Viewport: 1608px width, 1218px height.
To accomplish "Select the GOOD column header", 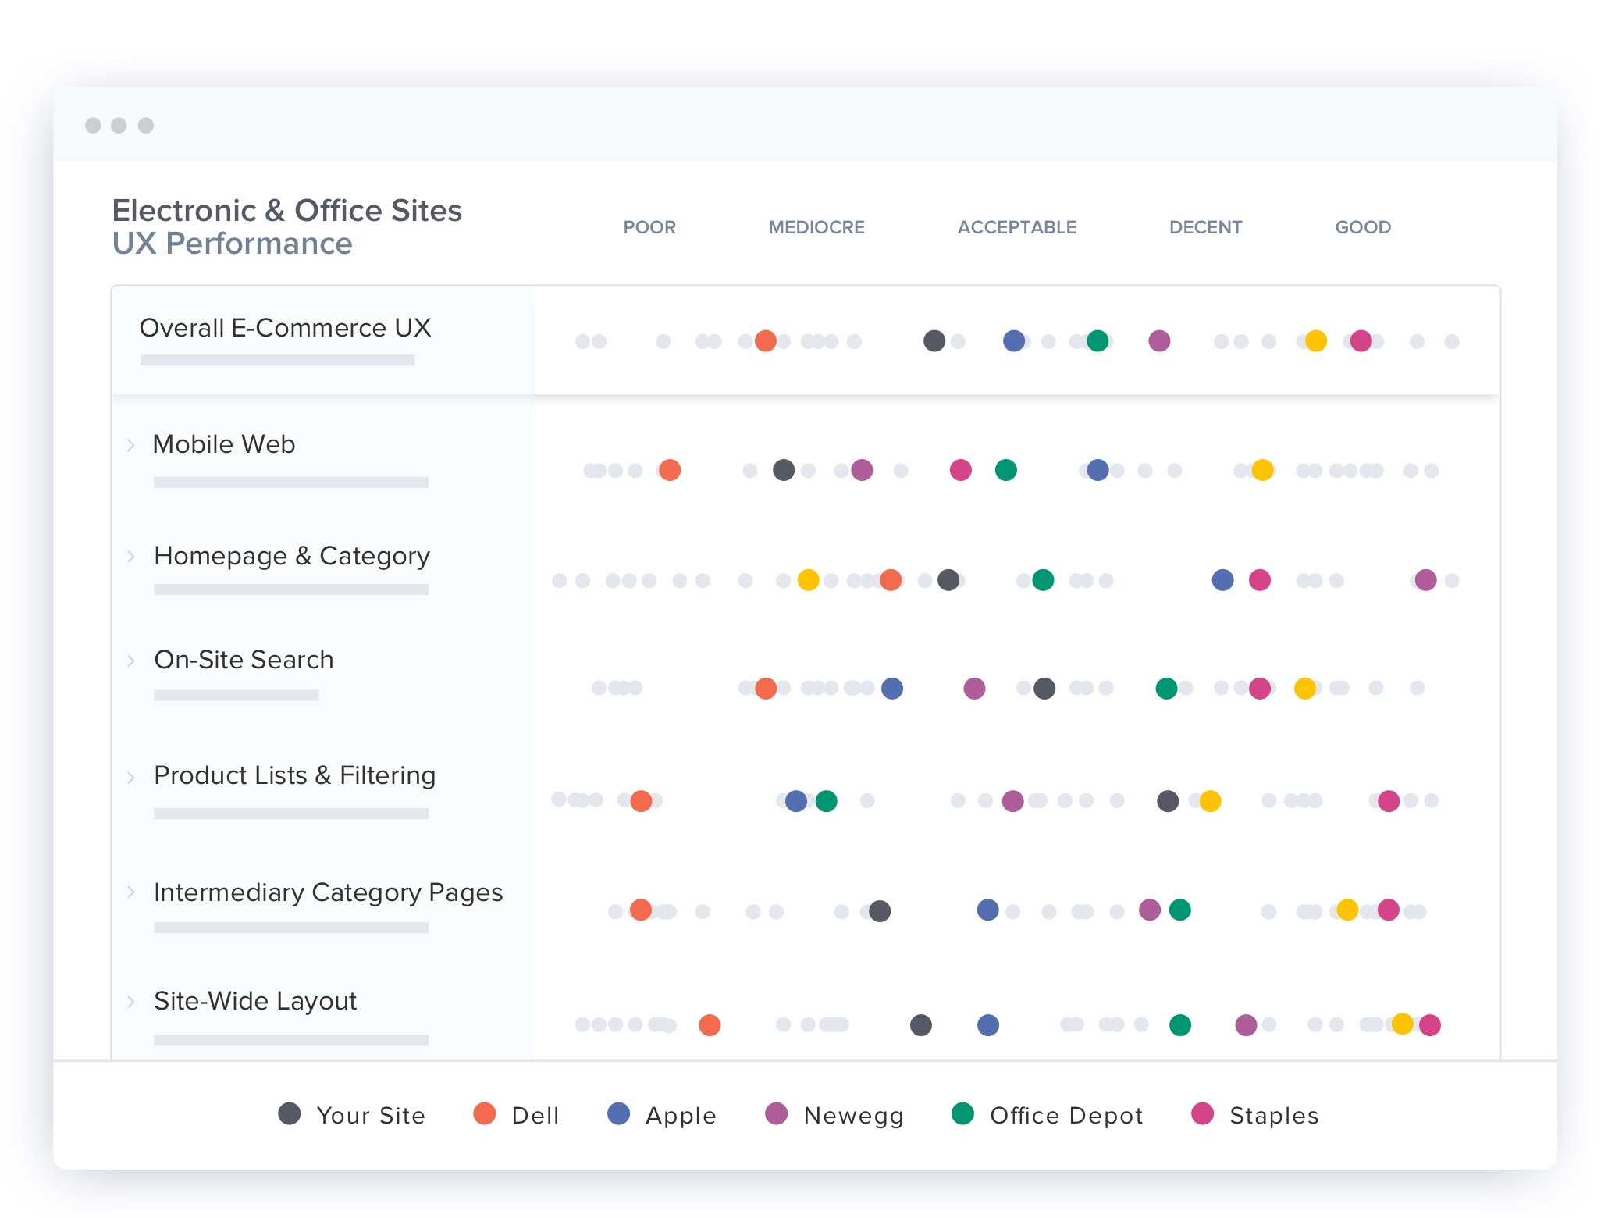I will (1363, 227).
